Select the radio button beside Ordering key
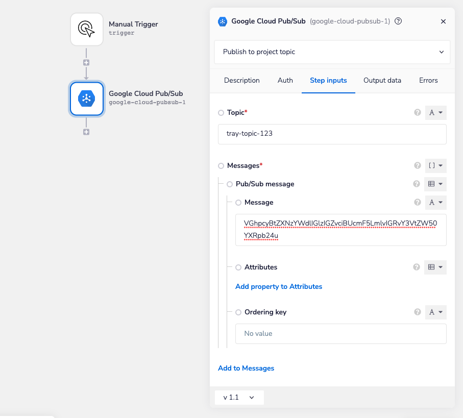 [x=238, y=312]
